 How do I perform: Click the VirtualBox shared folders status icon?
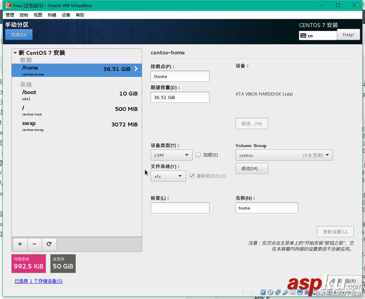click(x=292, y=292)
